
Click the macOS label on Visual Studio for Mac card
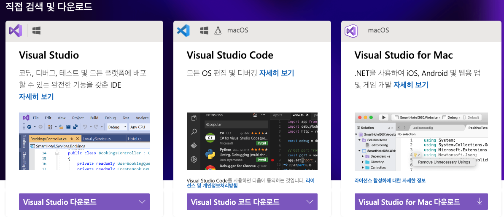[378, 30]
